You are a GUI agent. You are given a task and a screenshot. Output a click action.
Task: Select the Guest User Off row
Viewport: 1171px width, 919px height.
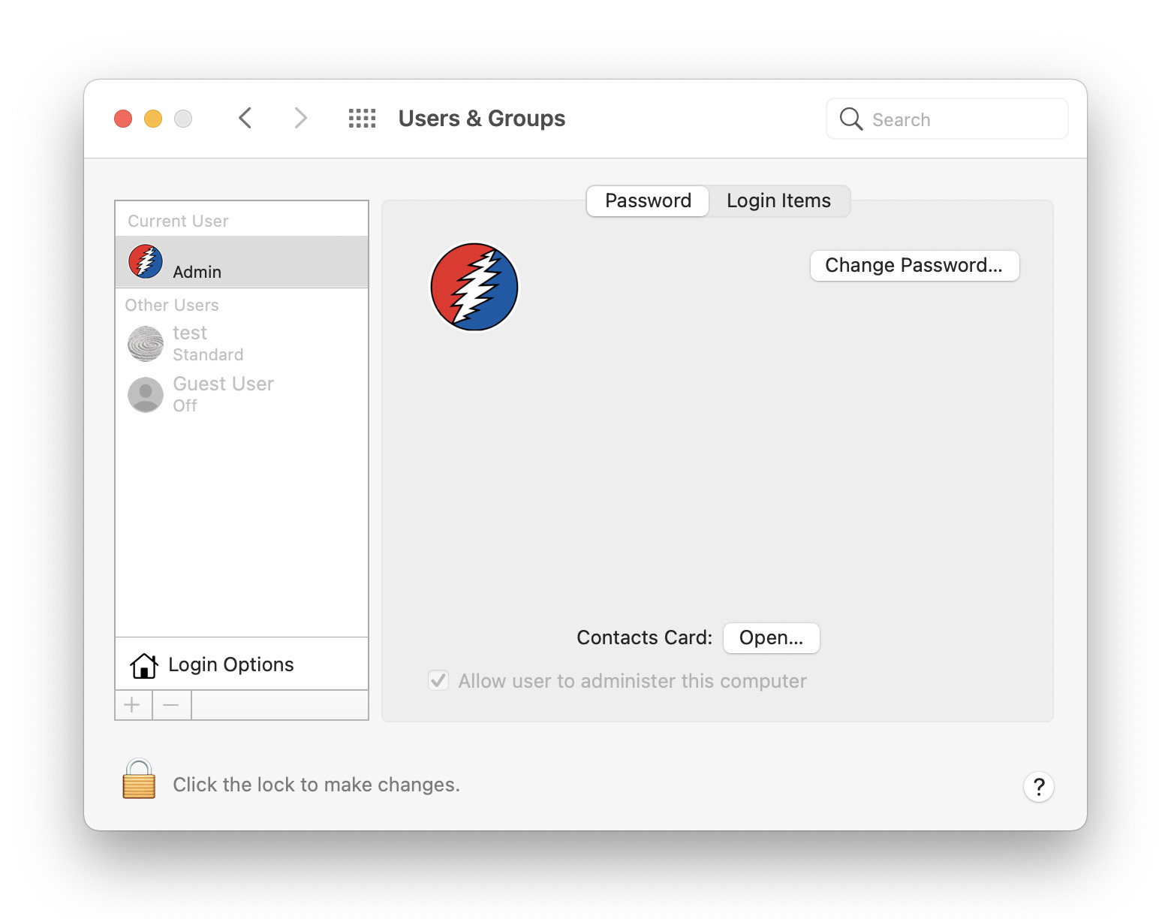click(x=242, y=395)
